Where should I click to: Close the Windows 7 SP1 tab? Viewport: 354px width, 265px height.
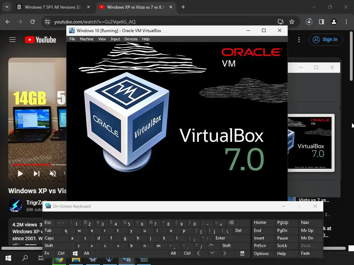click(x=88, y=7)
